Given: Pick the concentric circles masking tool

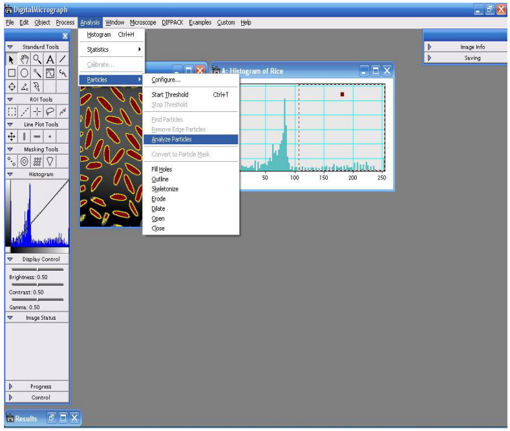Looking at the screenshot, I should [24, 162].
